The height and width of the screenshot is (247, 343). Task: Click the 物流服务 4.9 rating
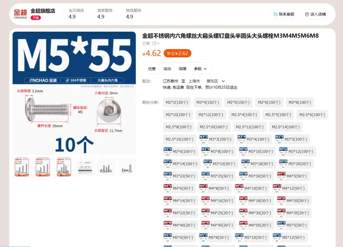click(x=133, y=14)
